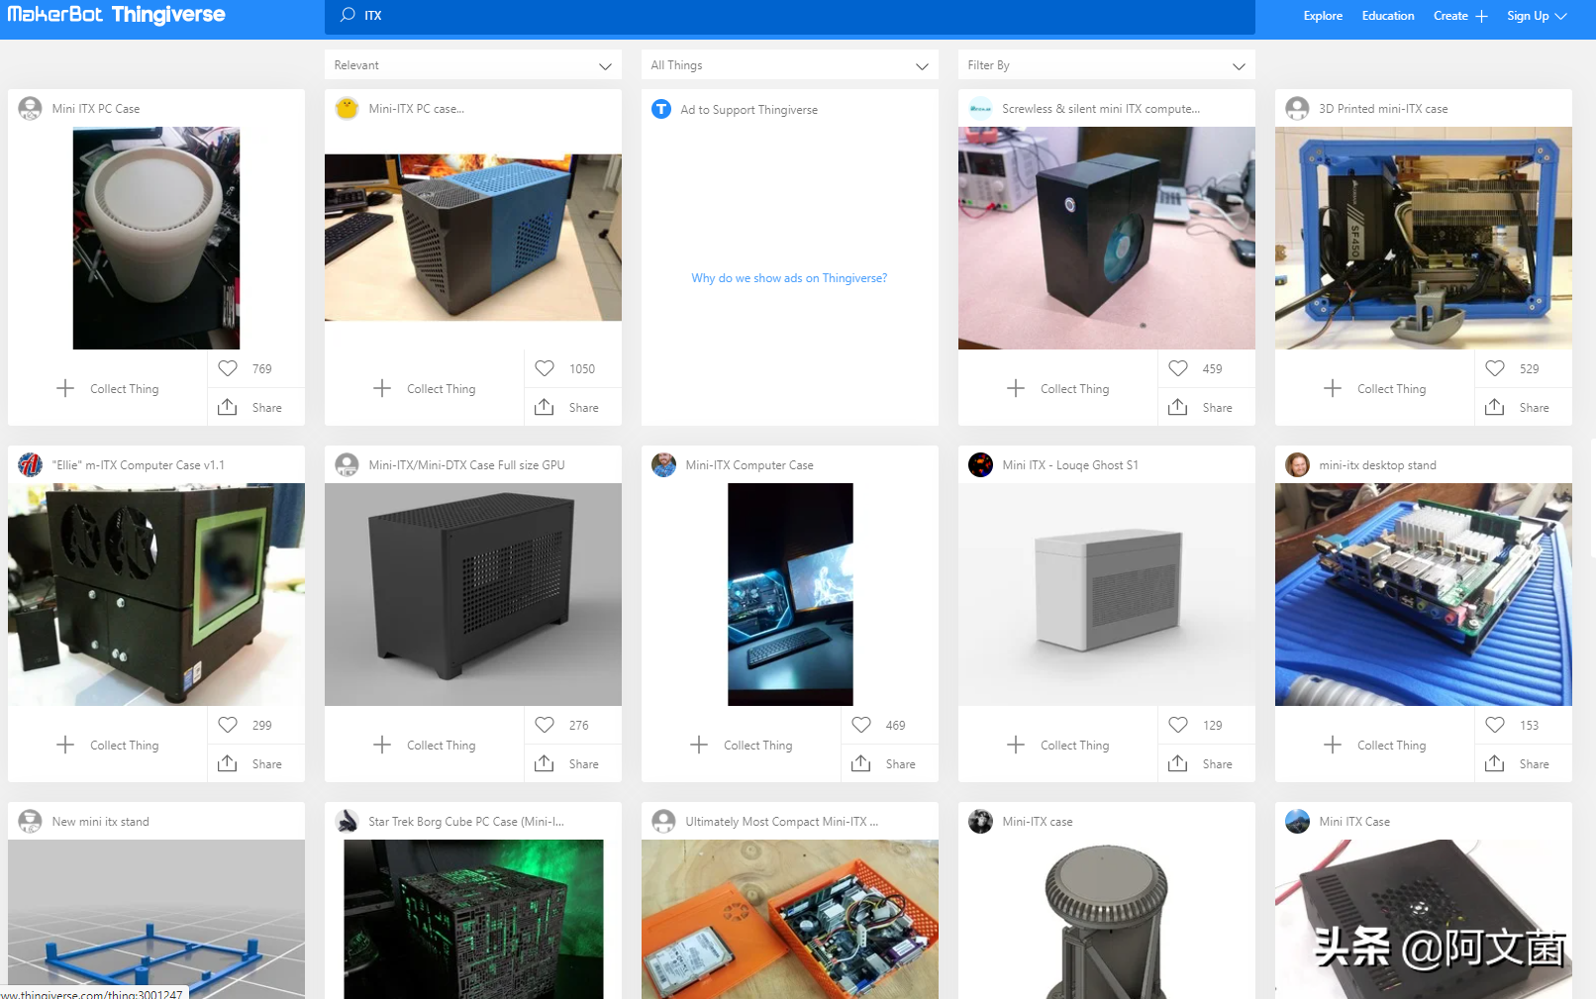Like the Screwless & silent mini ITX thing

(1178, 368)
